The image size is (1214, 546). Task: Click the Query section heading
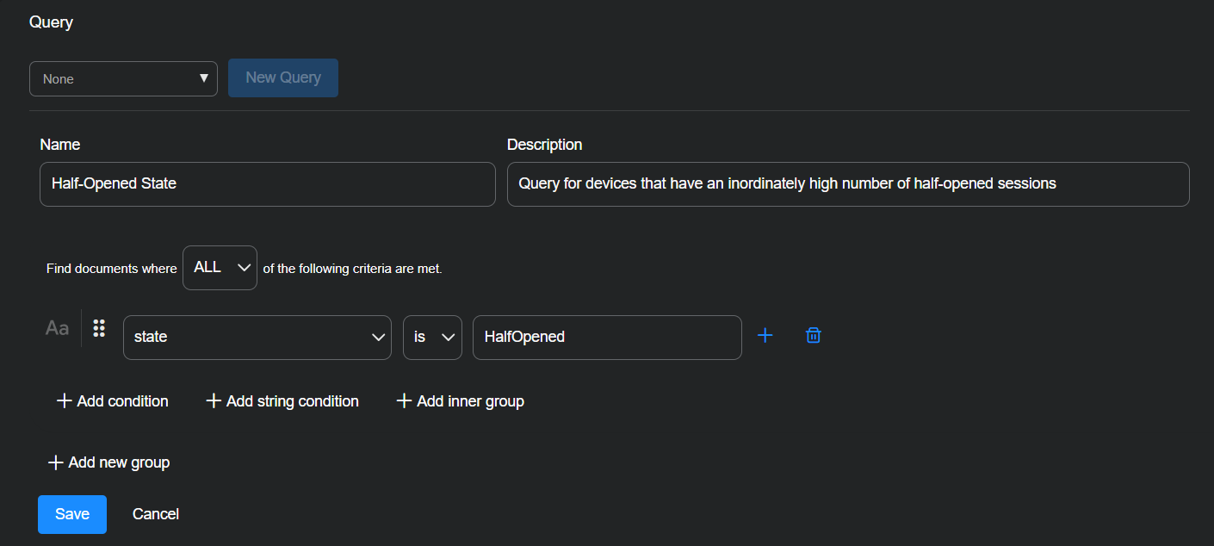(51, 22)
